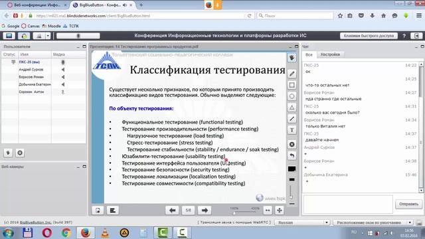Go to the previous slide
Image resolution: width=425 pixels, height=239 pixels.
[x=172, y=210]
